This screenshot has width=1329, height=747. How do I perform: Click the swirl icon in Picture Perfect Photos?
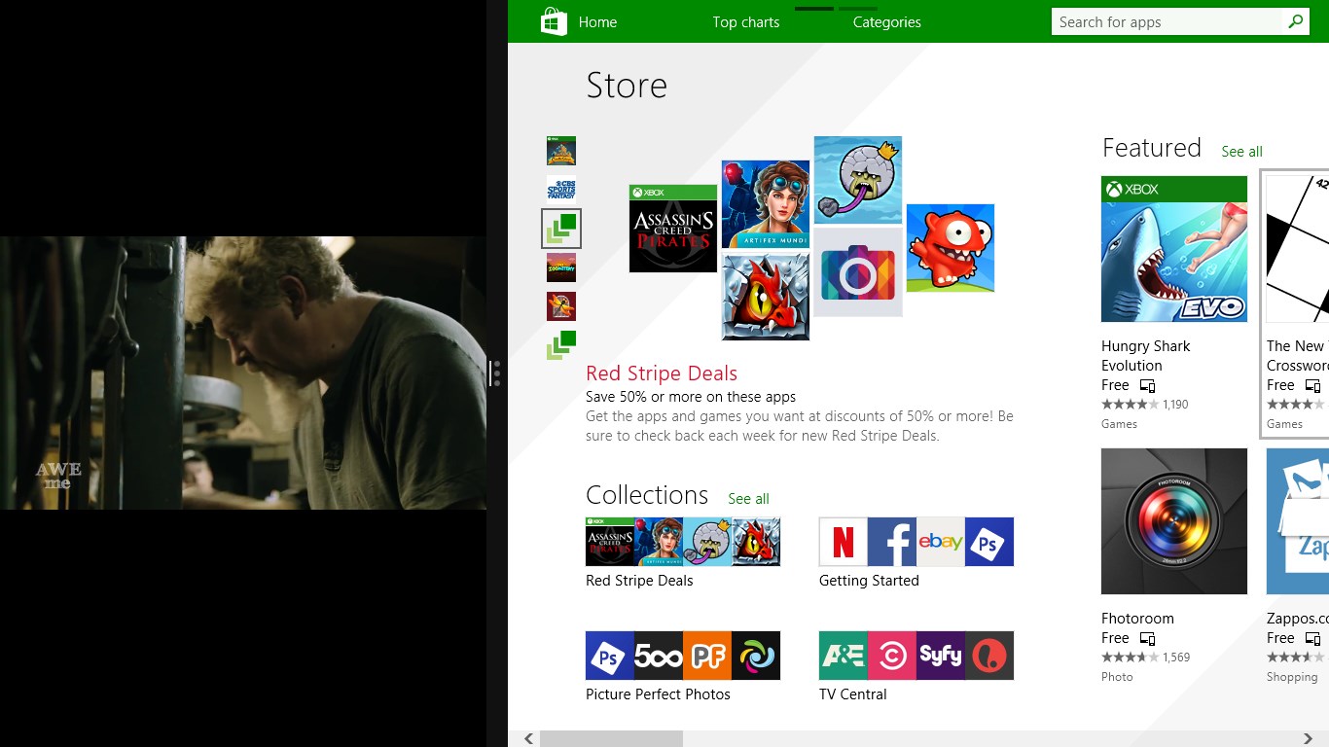click(756, 656)
